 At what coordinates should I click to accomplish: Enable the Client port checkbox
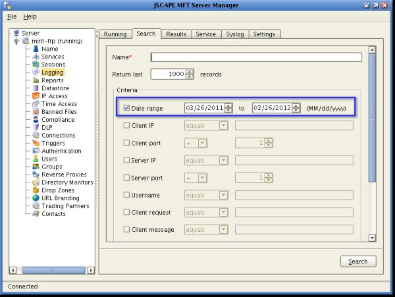point(126,143)
